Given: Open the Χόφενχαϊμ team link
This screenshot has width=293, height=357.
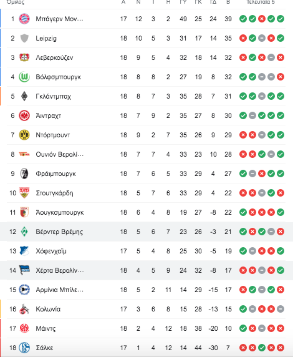Looking at the screenshot, I should pyautogui.click(x=51, y=251).
